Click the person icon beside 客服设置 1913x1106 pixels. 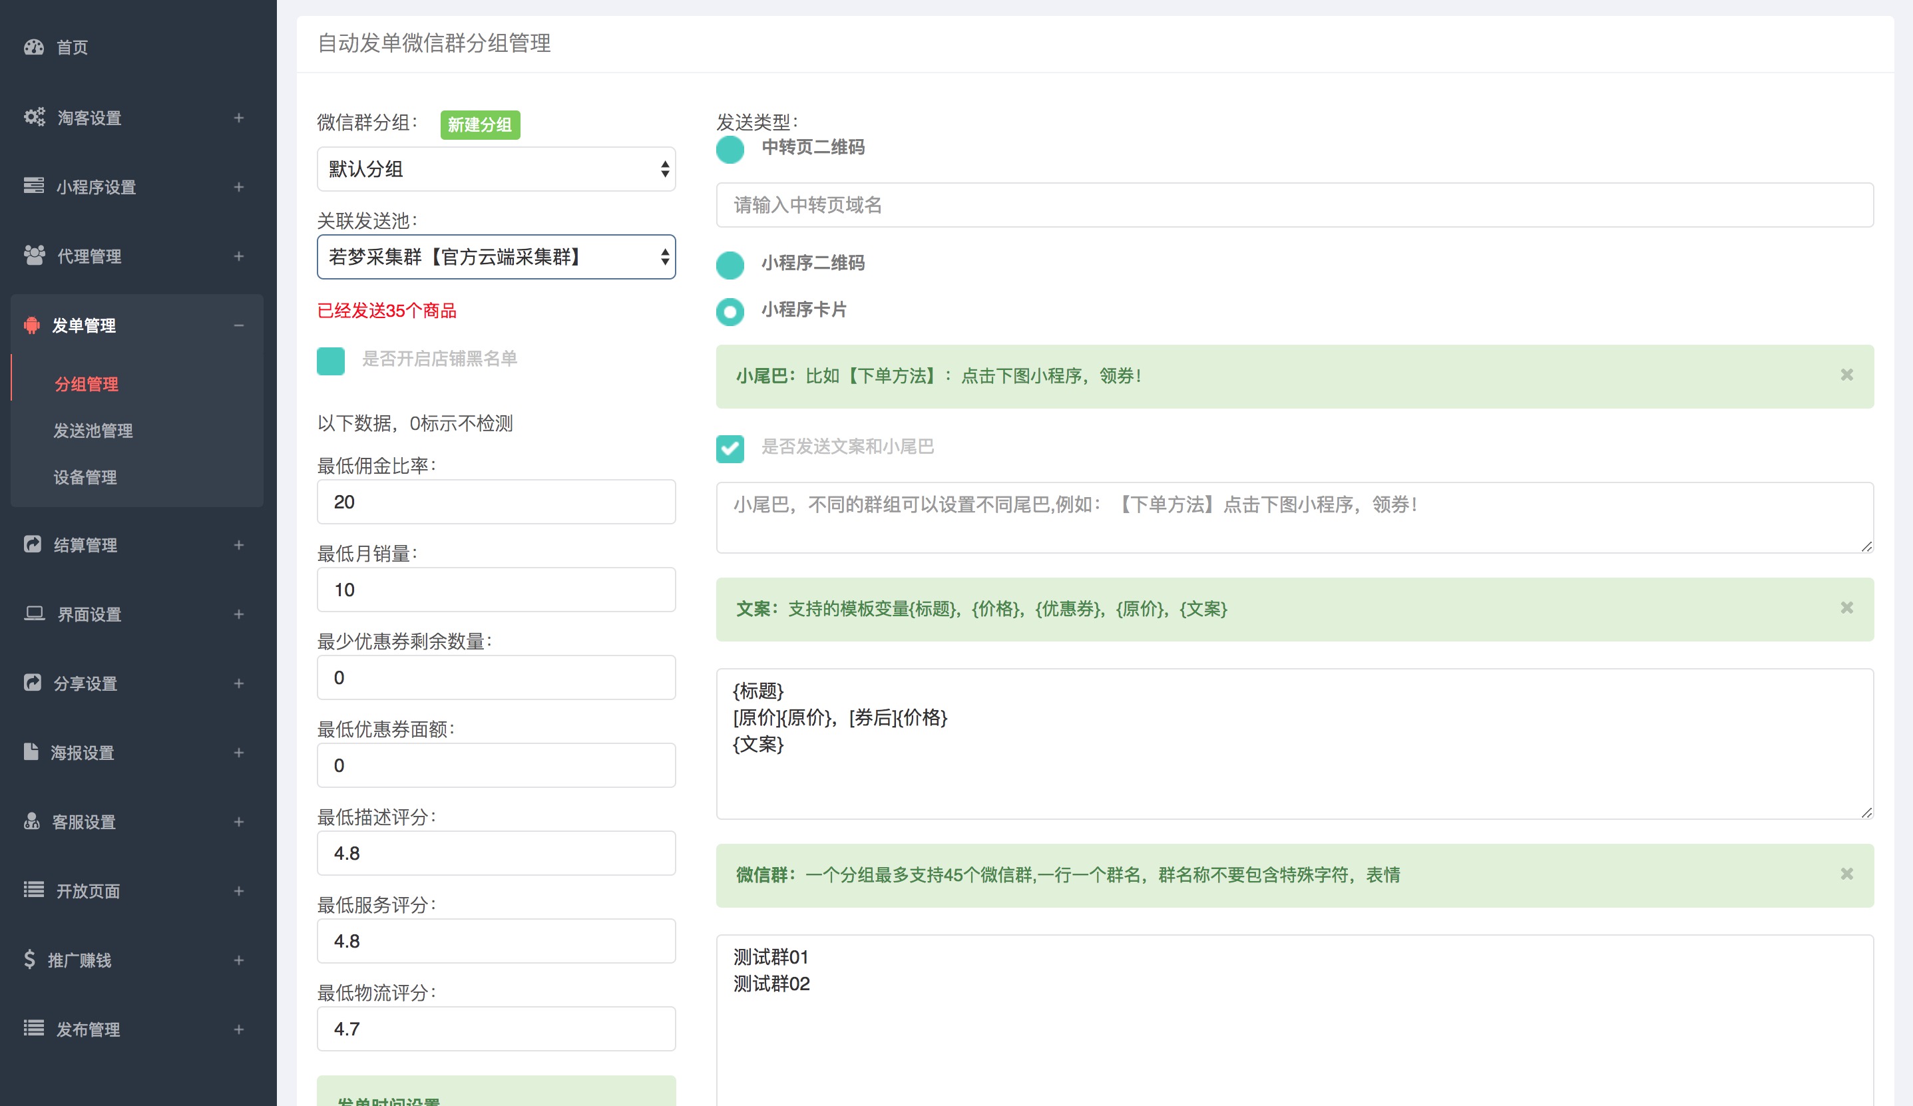pyautogui.click(x=32, y=821)
